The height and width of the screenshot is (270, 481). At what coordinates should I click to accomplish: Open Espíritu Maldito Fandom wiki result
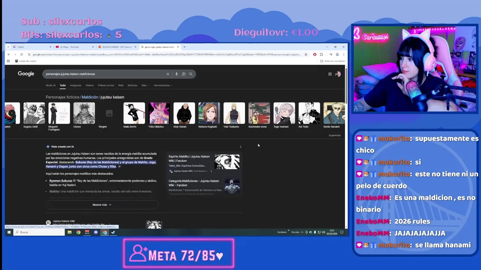point(189,158)
